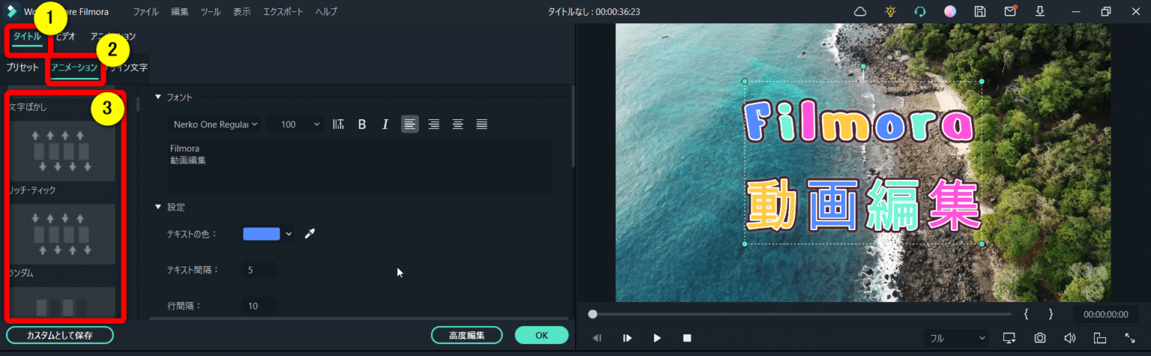This screenshot has width=1151, height=356.
Task: Pick a text color with the eyedropper
Action: 309,234
